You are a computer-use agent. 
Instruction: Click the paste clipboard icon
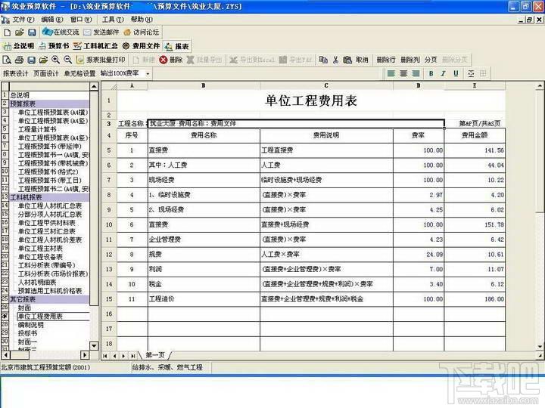pyautogui.click(x=347, y=60)
